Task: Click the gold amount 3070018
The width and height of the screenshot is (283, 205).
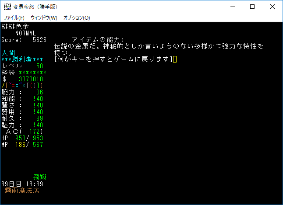Action: (31, 79)
